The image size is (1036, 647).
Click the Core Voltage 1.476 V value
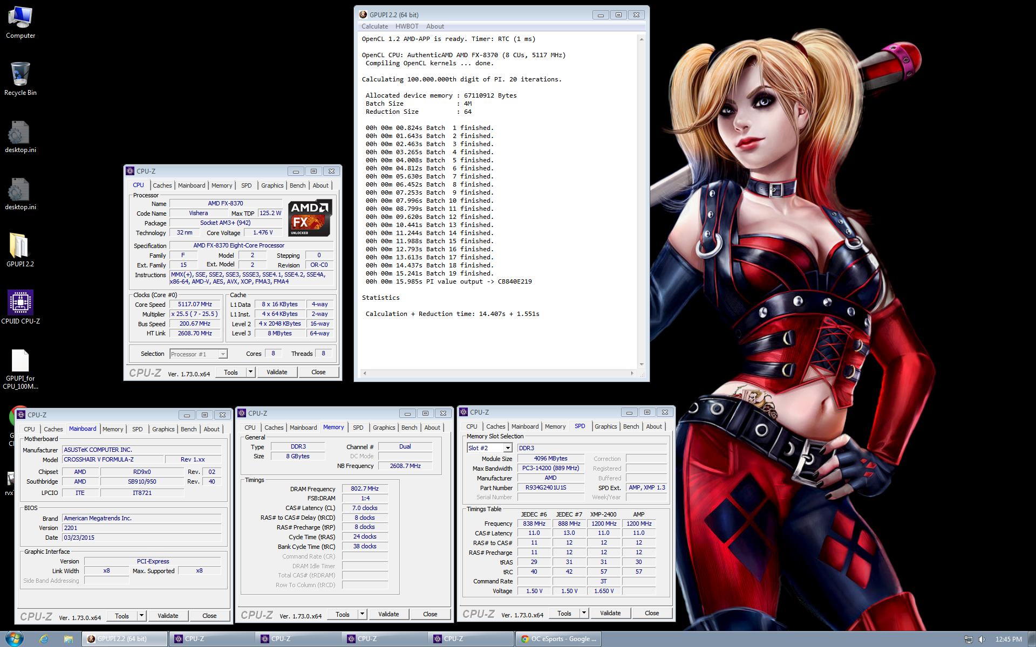click(x=263, y=233)
